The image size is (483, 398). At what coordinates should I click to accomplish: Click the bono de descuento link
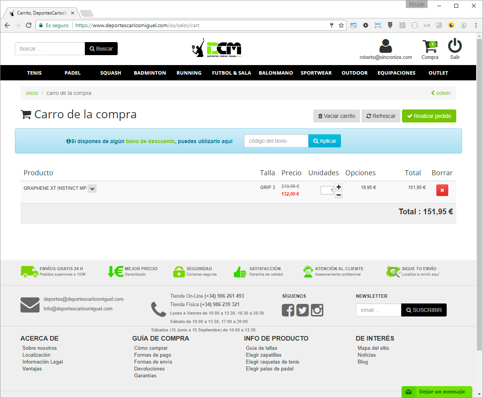click(150, 141)
